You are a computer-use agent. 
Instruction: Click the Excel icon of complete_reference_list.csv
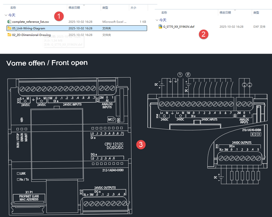point(9,22)
